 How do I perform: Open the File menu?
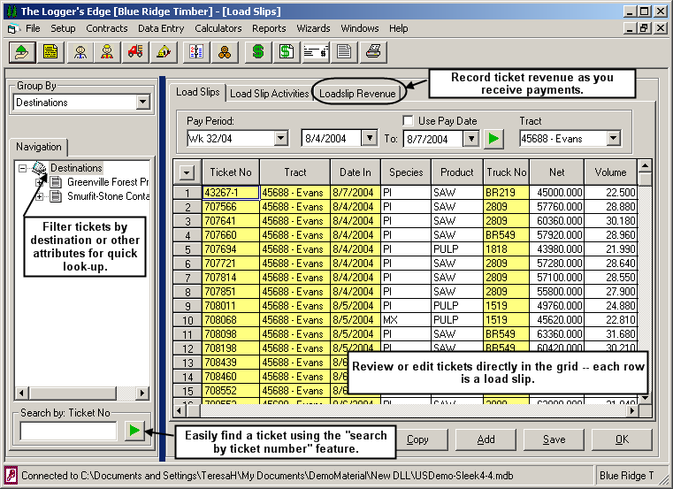[x=33, y=28]
